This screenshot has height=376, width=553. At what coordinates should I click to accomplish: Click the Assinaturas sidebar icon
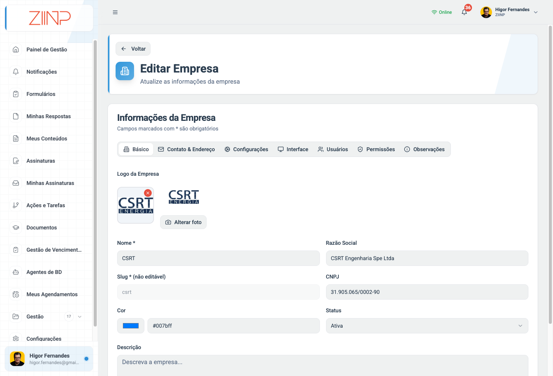(16, 161)
